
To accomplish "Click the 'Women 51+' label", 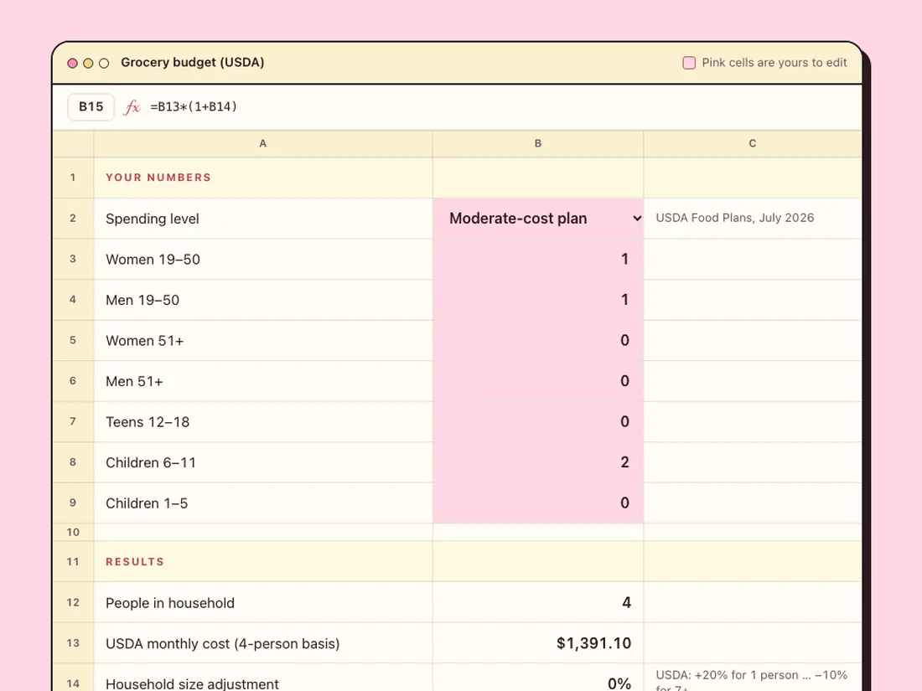I will (145, 341).
